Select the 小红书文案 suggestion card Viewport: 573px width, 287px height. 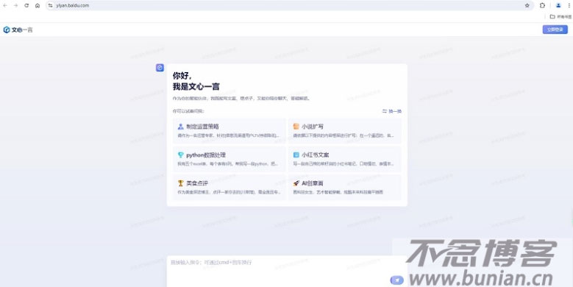pyautogui.click(x=344, y=159)
